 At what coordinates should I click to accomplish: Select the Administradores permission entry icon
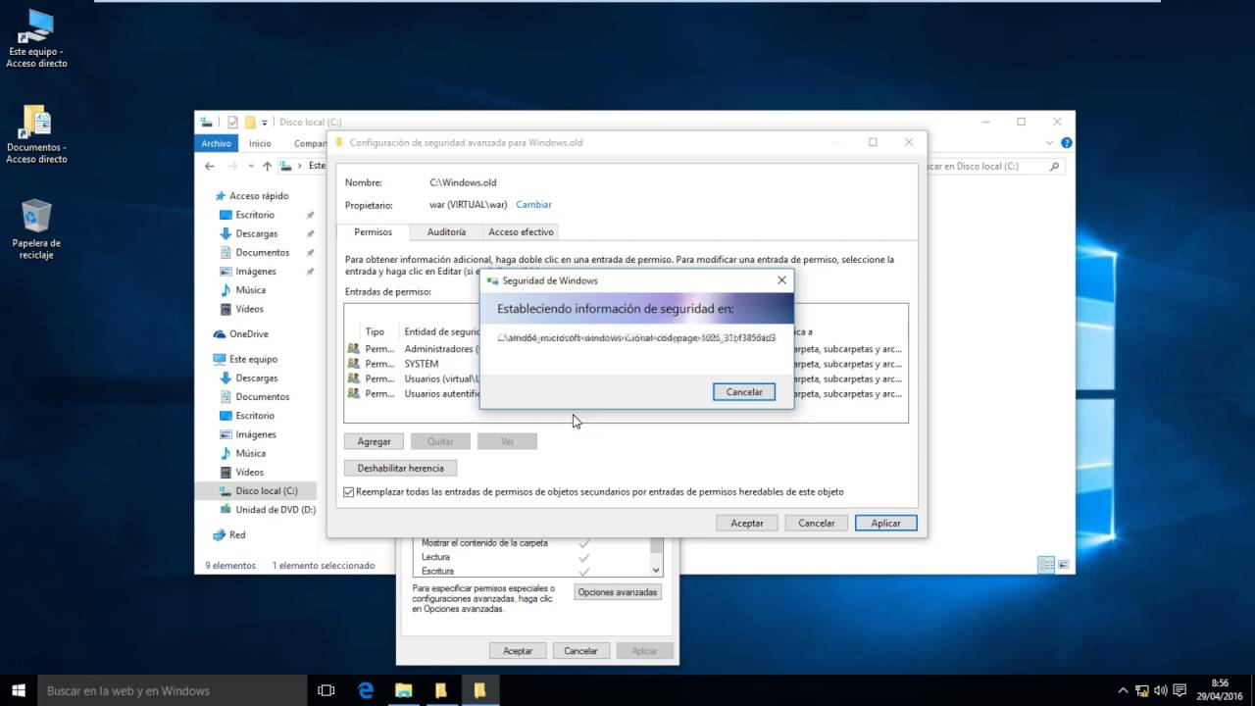pyautogui.click(x=353, y=349)
